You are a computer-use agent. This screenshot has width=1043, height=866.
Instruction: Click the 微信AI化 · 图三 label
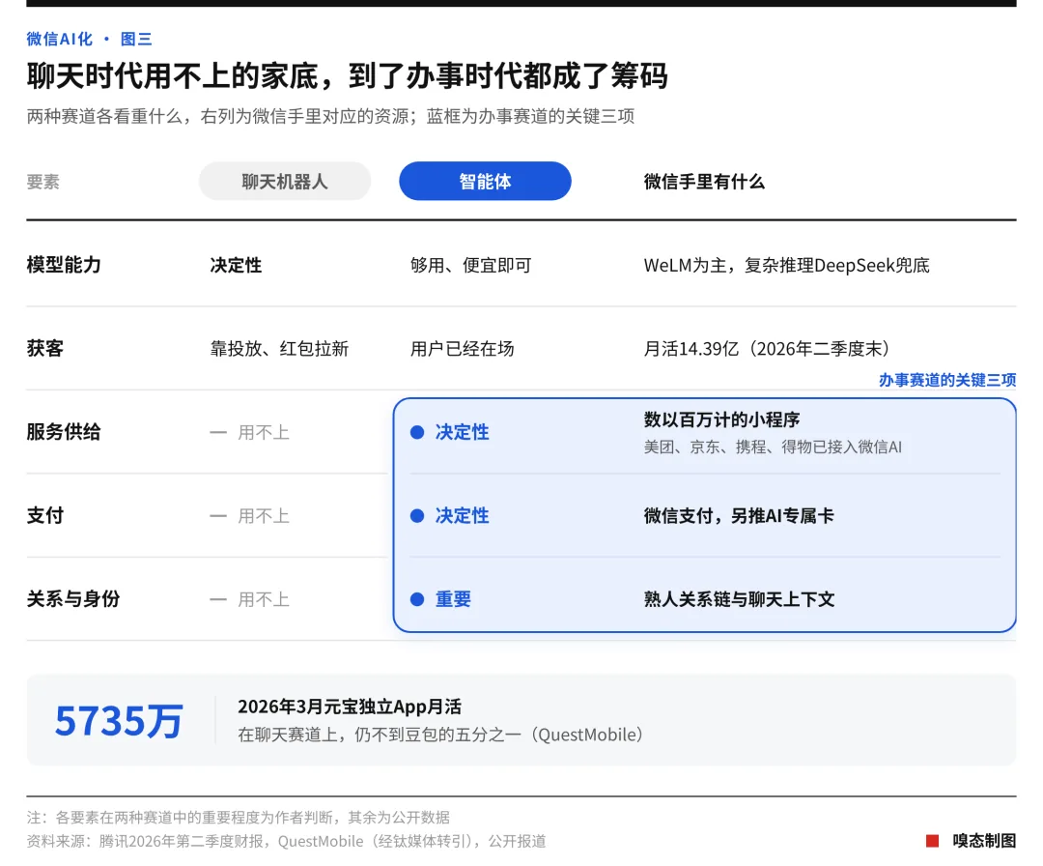click(89, 39)
